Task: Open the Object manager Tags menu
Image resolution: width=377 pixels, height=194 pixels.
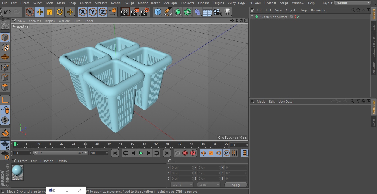Action: tap(304, 10)
